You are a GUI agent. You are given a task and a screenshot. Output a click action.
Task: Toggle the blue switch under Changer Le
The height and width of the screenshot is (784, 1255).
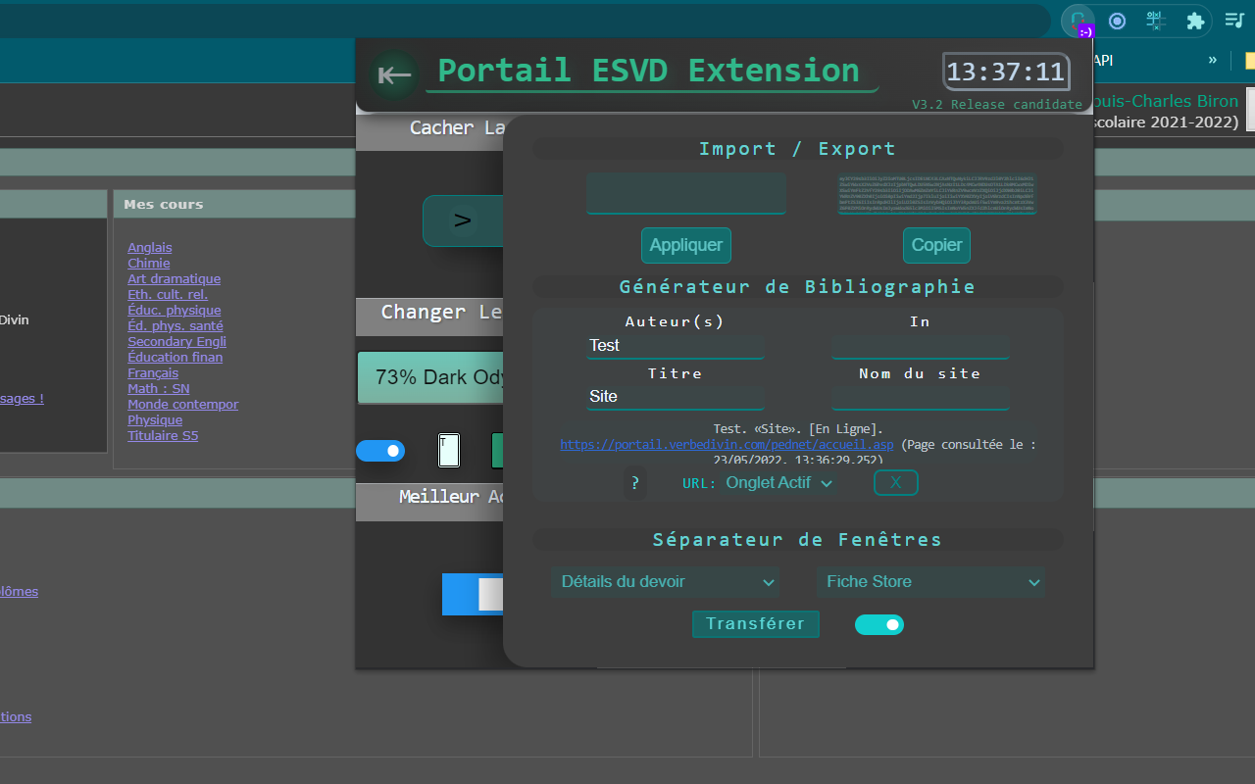pos(380,451)
